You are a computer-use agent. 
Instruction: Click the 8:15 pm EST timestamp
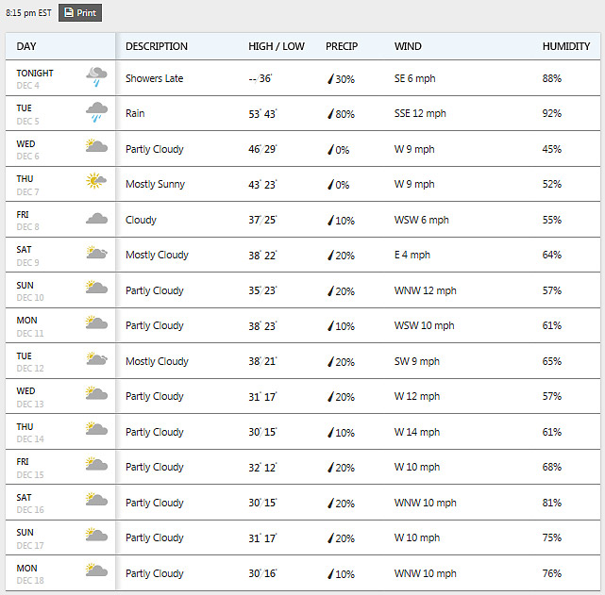[28, 12]
